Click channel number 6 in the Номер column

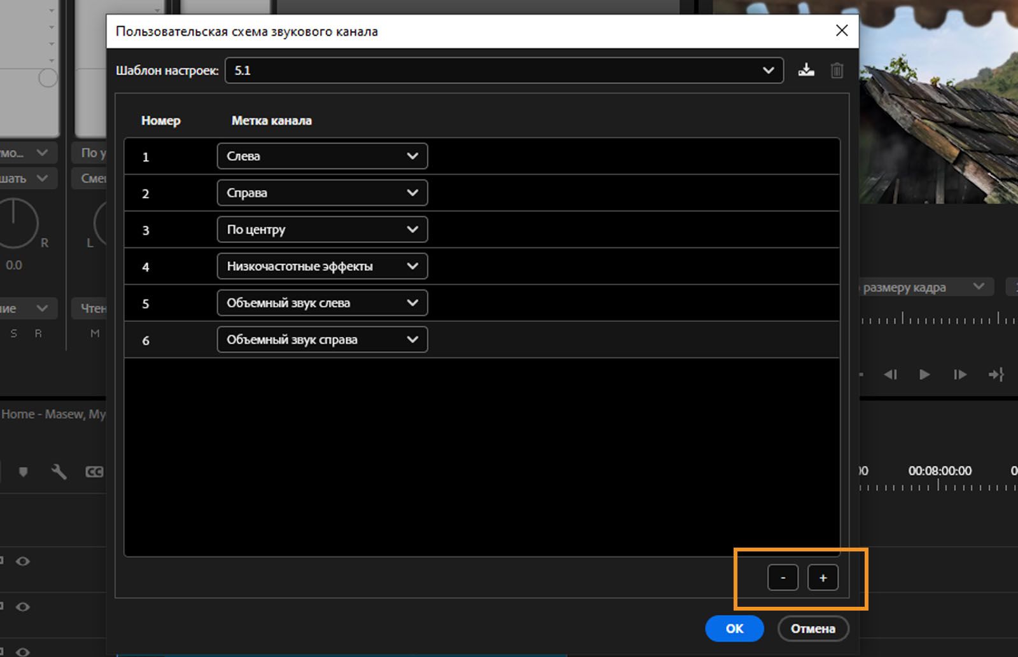[146, 341]
